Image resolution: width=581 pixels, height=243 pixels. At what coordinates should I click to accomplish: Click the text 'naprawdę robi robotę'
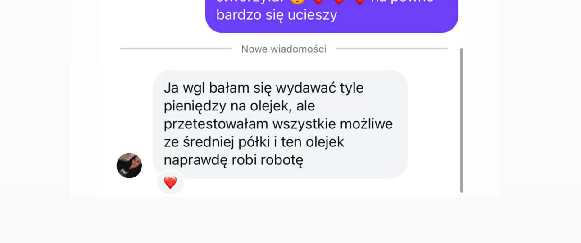tap(233, 160)
